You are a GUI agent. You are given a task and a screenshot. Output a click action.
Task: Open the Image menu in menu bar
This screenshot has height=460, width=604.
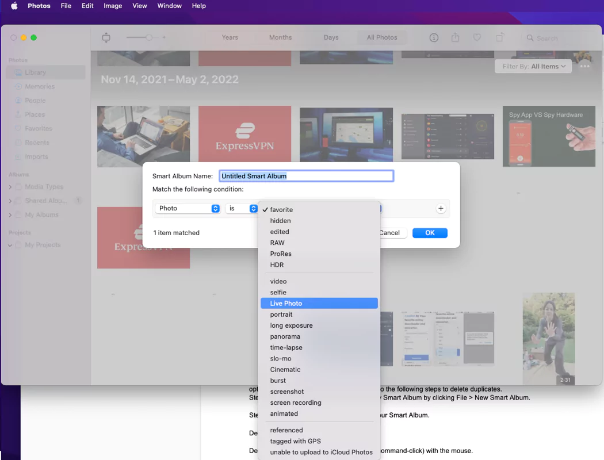coord(113,6)
